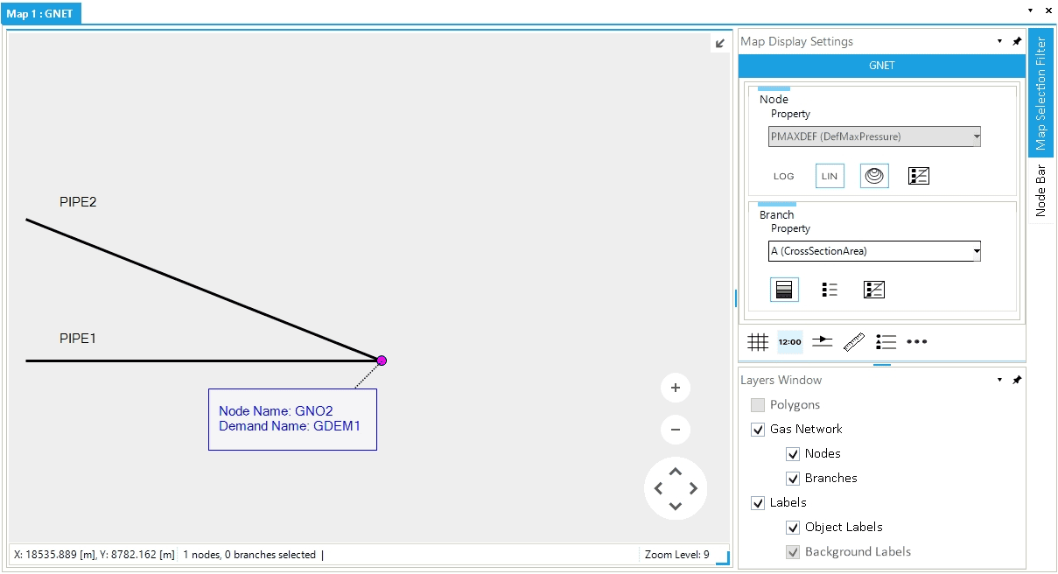
Task: Open the Layers Window options dropdown arrow
Action: (999, 381)
